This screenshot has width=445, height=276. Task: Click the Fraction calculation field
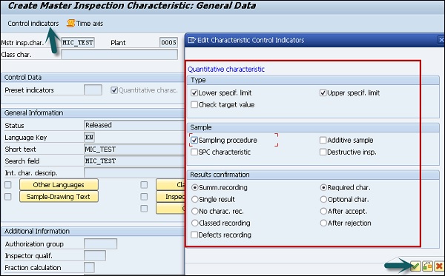(x=89, y=268)
